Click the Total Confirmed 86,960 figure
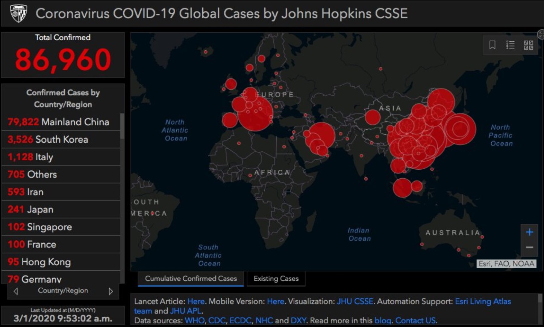 tap(63, 60)
